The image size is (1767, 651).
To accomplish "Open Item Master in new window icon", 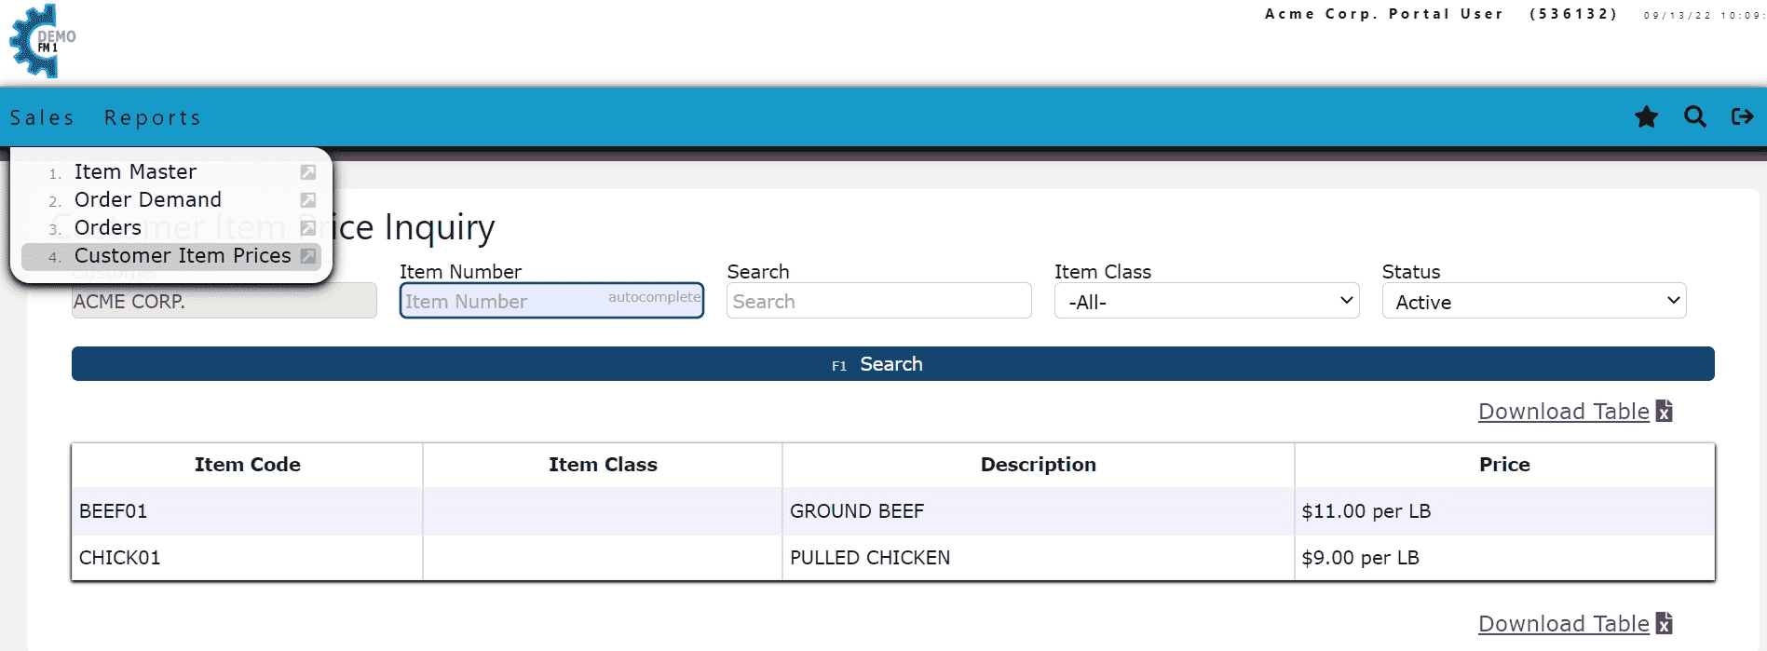I will click(308, 172).
